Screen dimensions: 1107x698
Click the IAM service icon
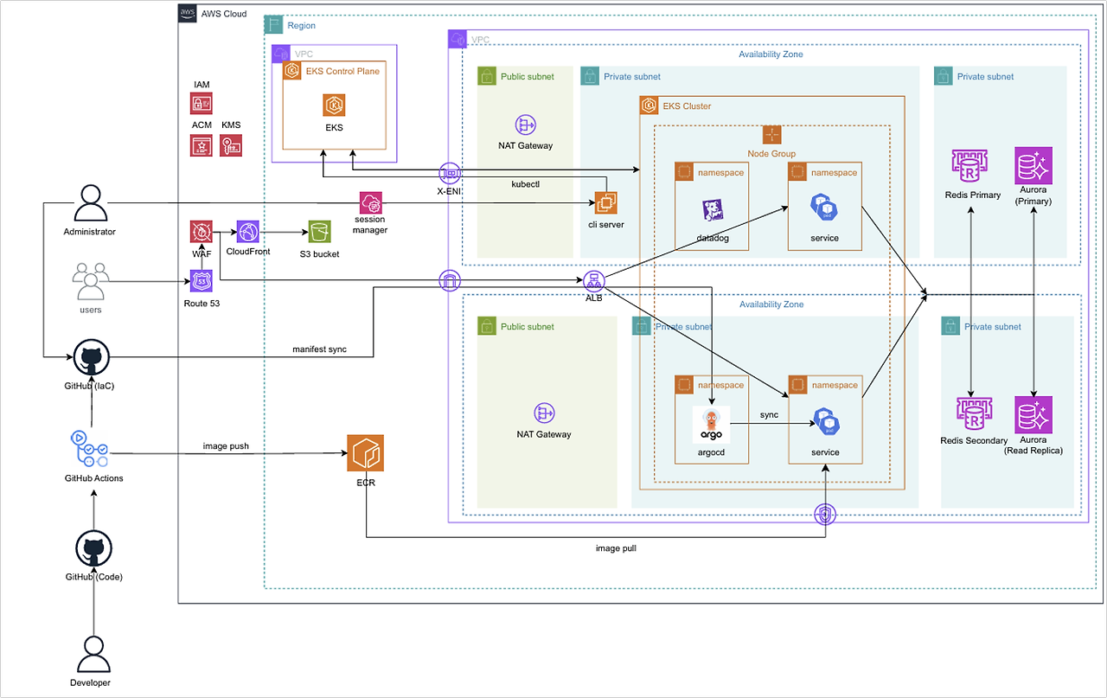click(x=202, y=104)
